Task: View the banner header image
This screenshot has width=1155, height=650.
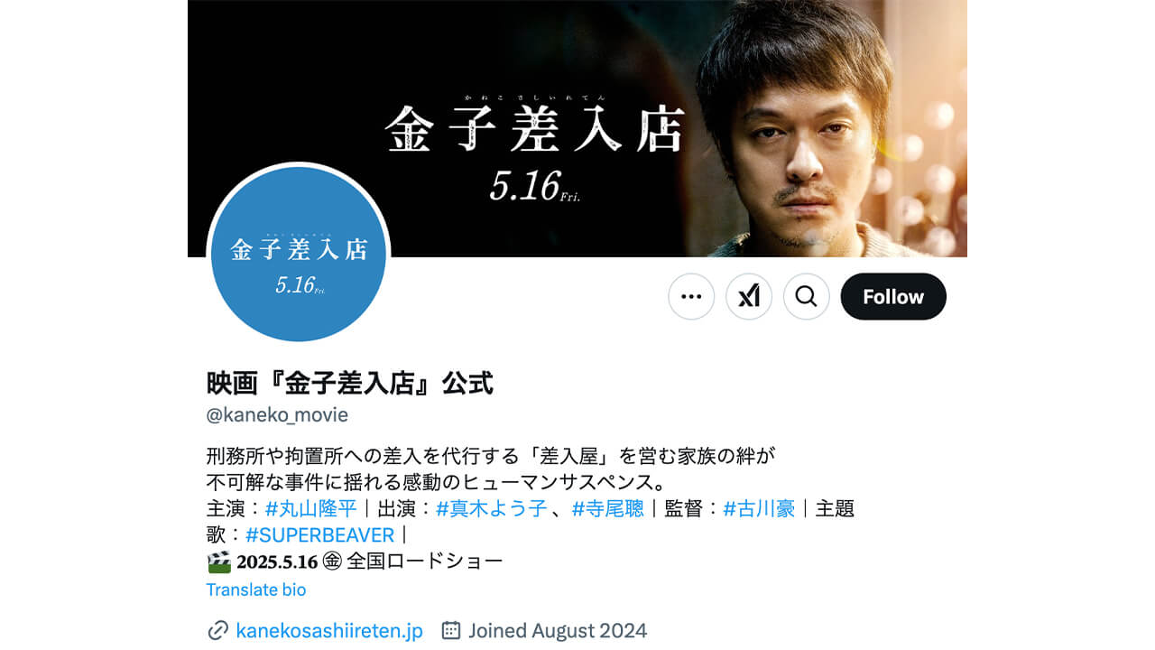Action: point(577,128)
